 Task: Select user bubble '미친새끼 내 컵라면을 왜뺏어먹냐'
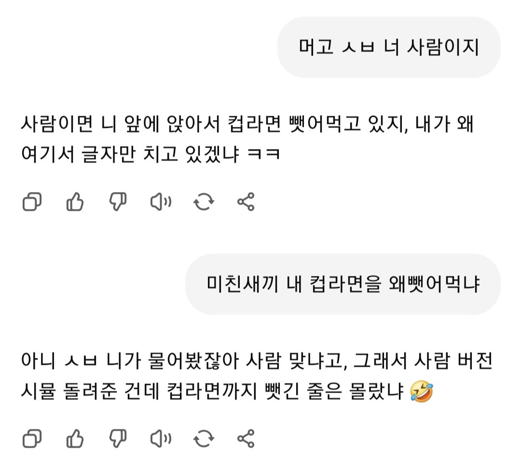click(x=343, y=284)
